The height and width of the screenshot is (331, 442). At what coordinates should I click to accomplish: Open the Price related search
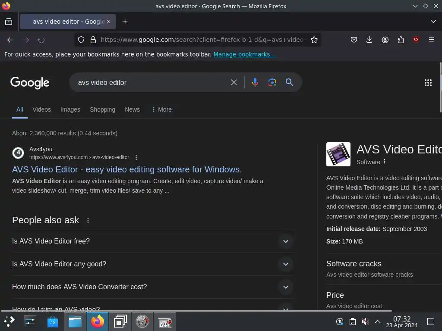[335, 295]
